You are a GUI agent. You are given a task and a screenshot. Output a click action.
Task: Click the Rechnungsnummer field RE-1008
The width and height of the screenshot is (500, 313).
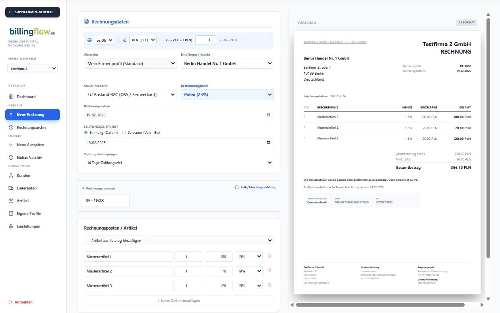click(x=105, y=201)
